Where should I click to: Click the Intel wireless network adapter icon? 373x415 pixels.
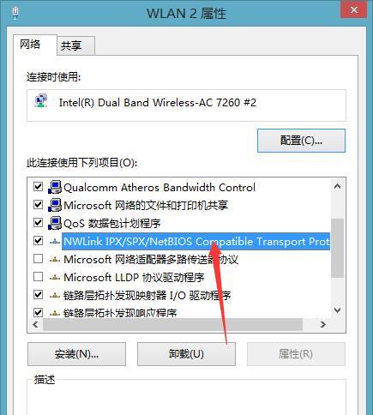pyautogui.click(x=41, y=101)
